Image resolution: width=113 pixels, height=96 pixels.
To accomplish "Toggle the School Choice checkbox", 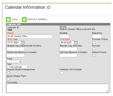I will tap(94, 55).
